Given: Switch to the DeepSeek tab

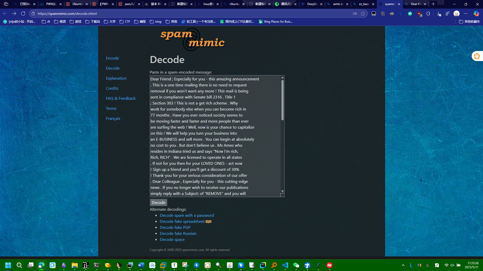Looking at the screenshot, I should (312, 4).
